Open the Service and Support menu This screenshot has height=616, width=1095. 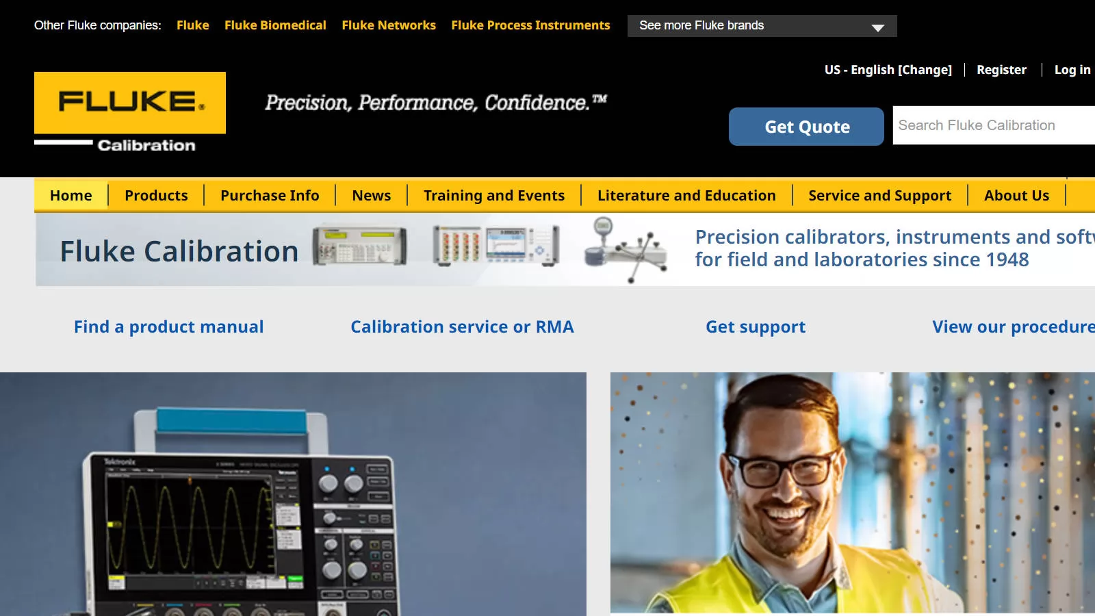[x=879, y=196]
